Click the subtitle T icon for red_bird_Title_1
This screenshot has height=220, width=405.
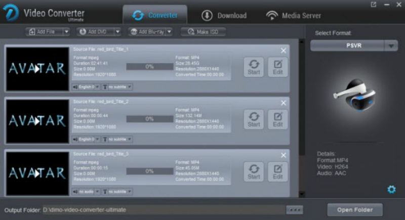click(105, 87)
